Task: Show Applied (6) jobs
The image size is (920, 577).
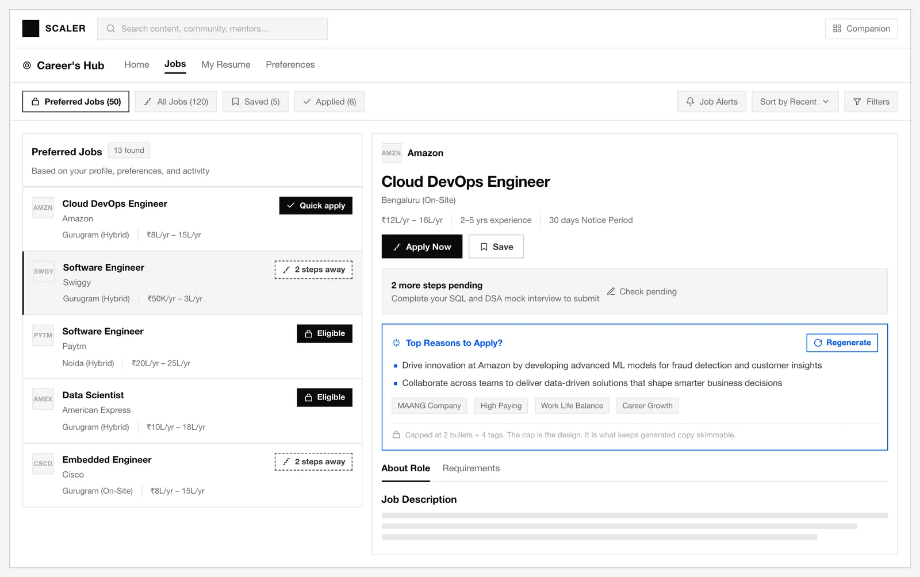Action: 329,102
